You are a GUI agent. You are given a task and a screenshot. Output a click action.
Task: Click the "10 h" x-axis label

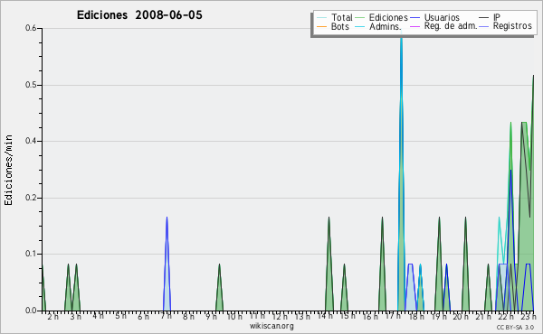[x=234, y=316]
